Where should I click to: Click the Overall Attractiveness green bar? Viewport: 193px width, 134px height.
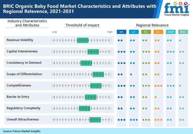(x=95, y=120)
